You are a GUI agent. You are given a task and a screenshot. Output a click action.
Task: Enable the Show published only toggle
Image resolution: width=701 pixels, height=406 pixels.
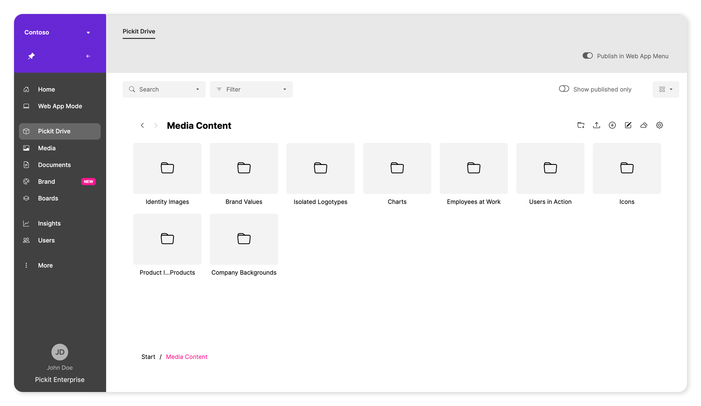[564, 89]
